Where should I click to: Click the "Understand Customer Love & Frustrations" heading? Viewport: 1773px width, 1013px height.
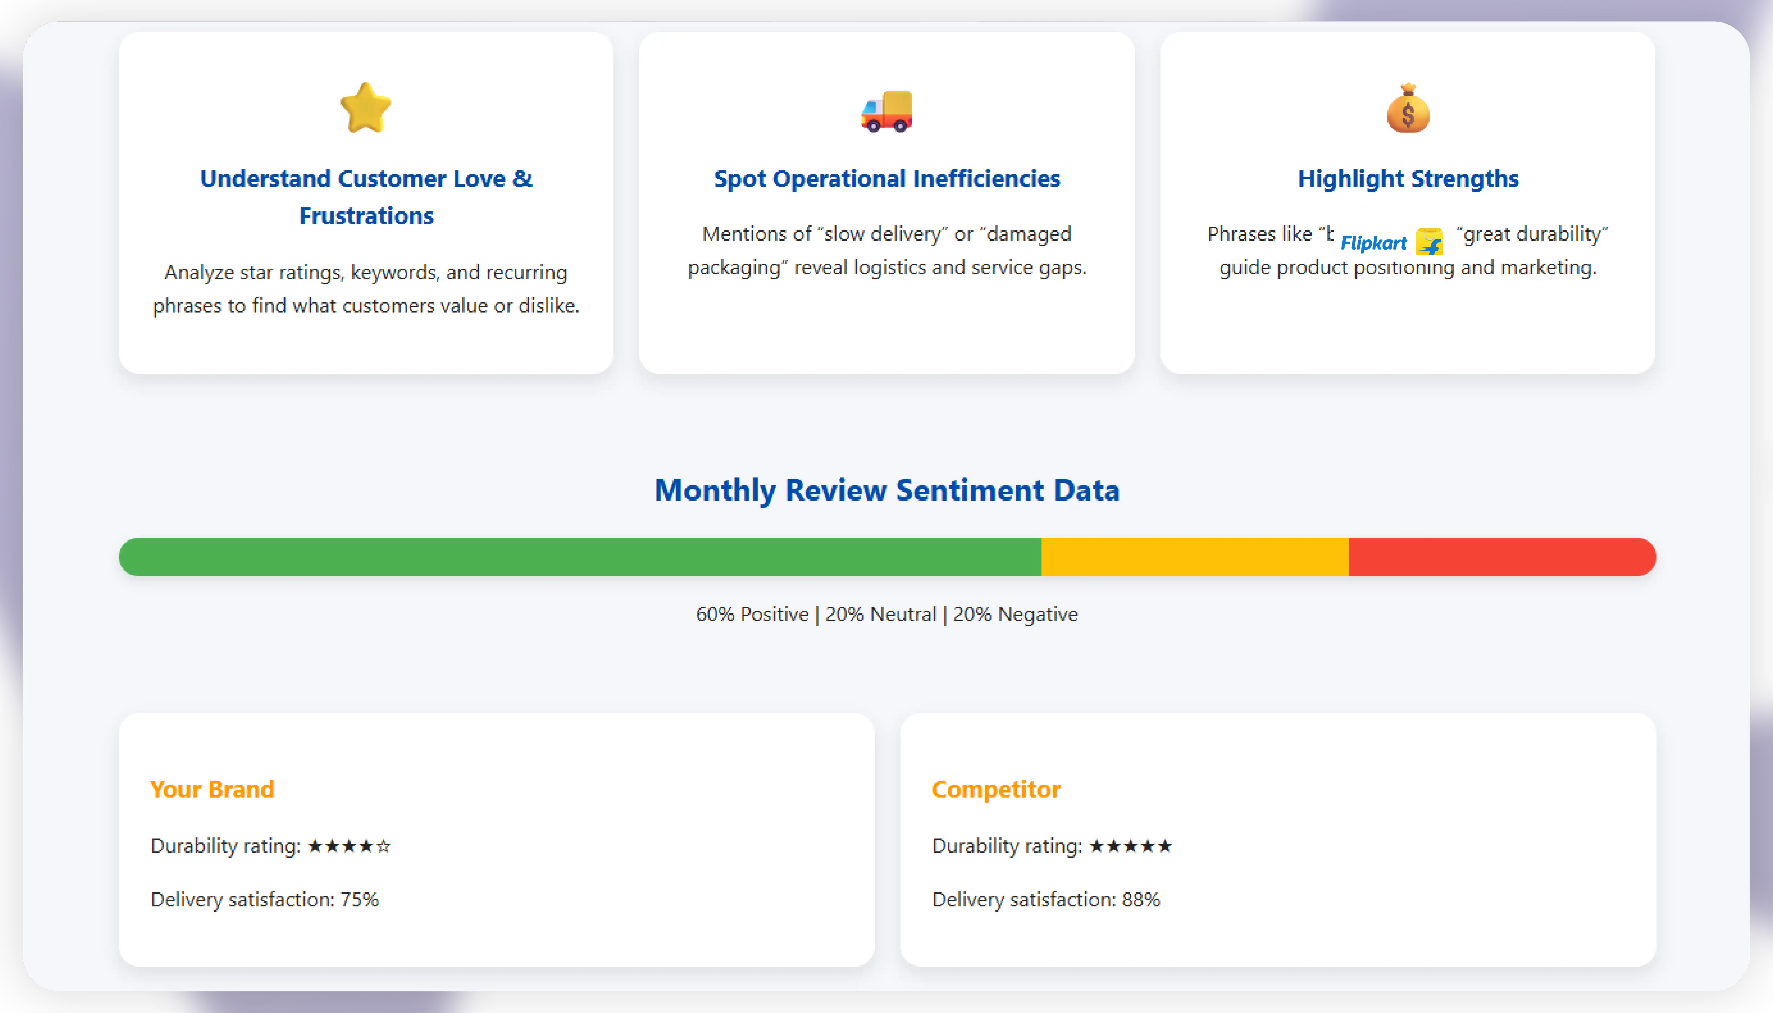point(366,197)
